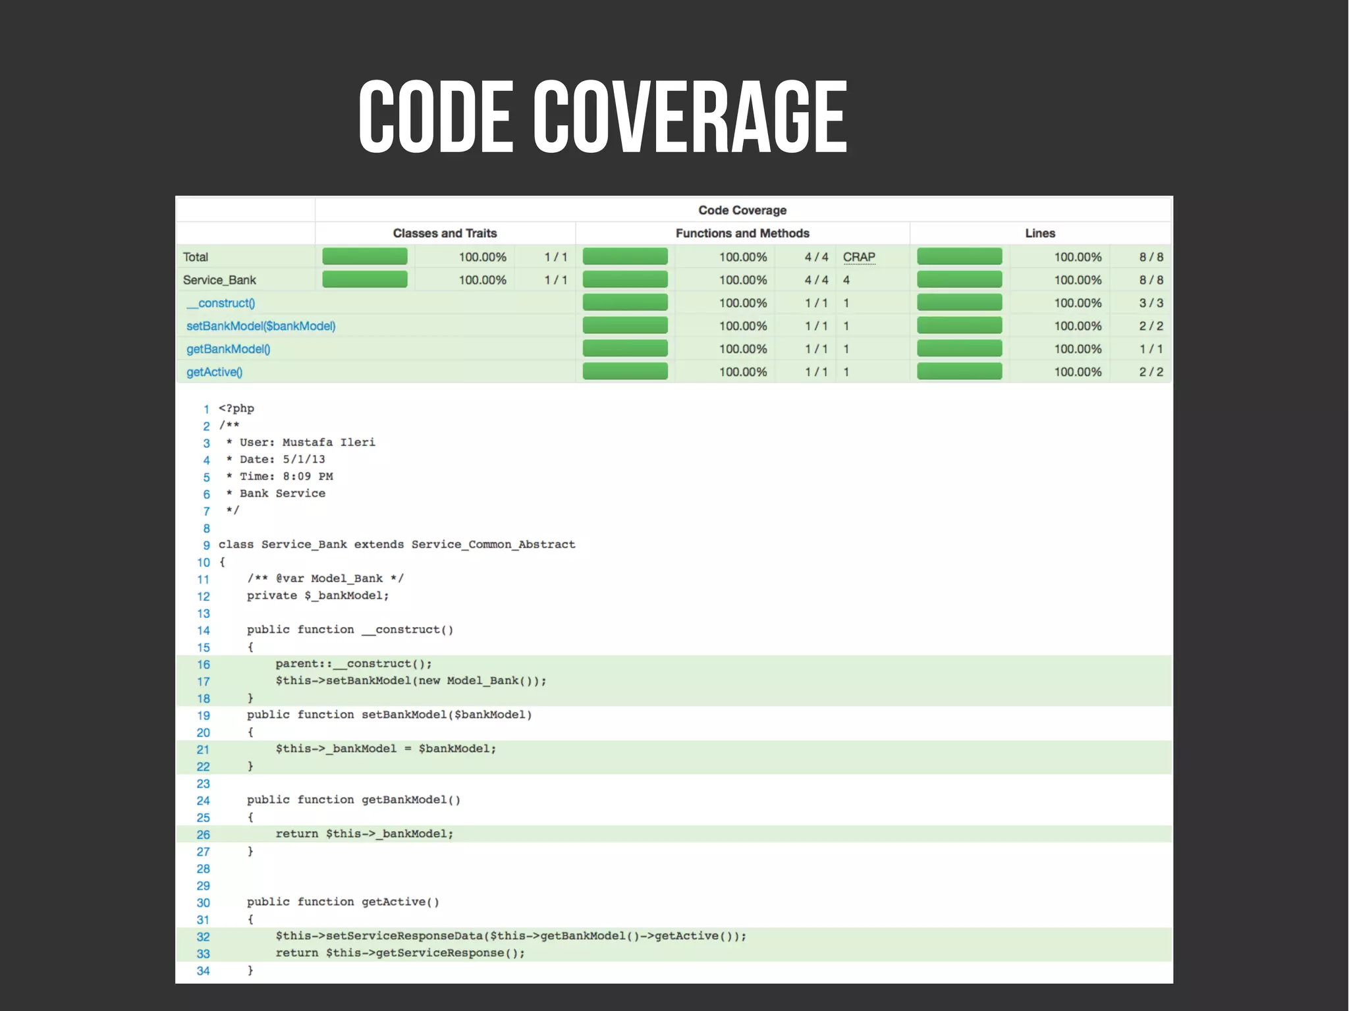This screenshot has width=1349, height=1011.
Task: Click the Code Coverage table header
Action: (x=742, y=210)
